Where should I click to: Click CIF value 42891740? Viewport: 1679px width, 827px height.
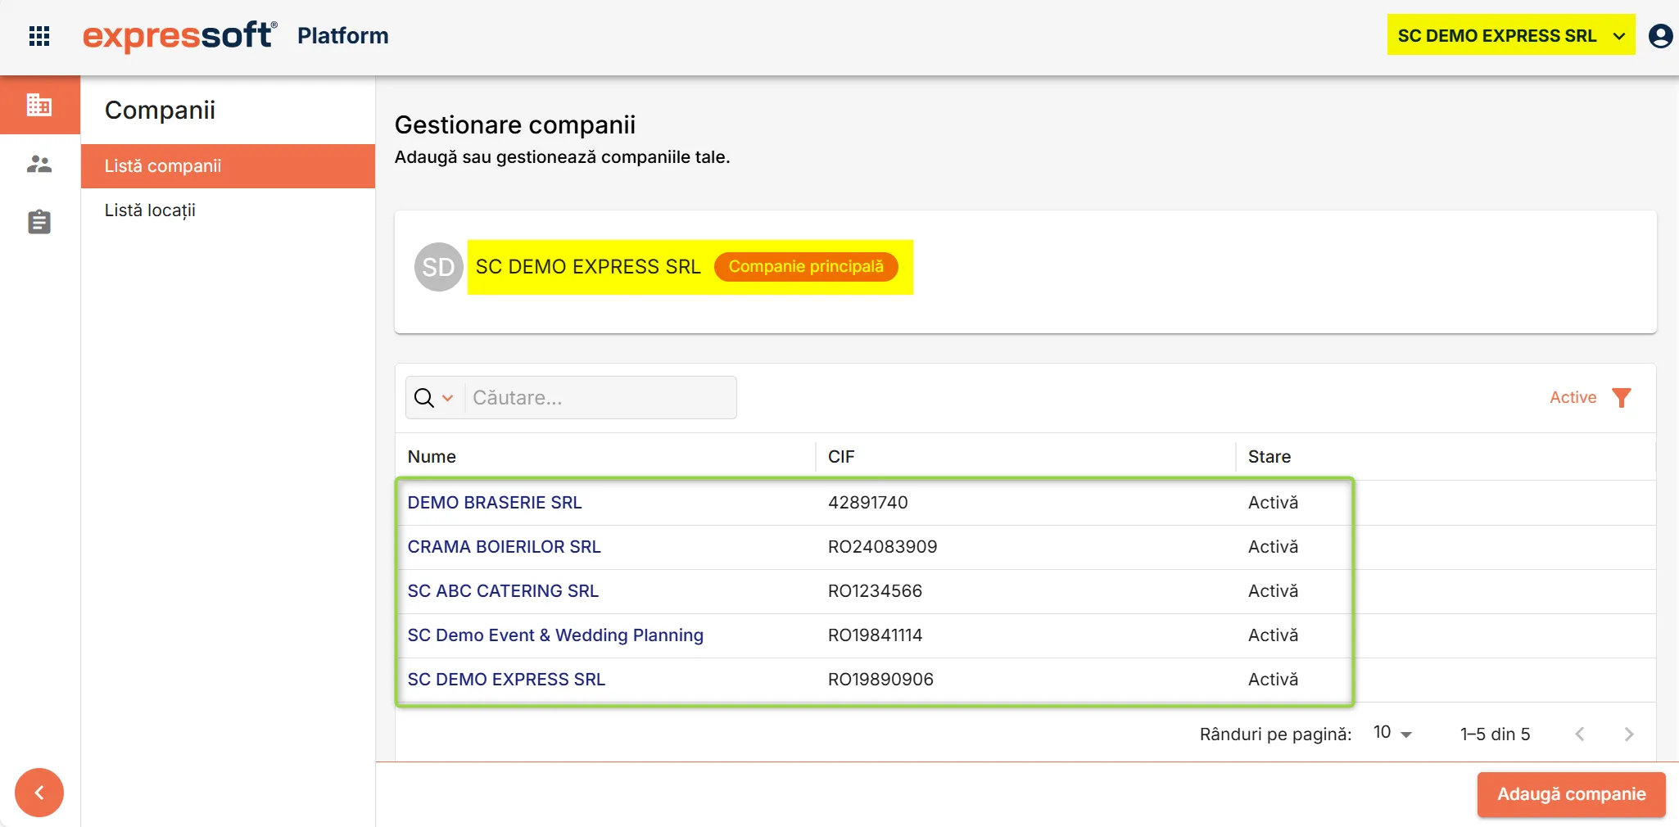[x=868, y=503]
